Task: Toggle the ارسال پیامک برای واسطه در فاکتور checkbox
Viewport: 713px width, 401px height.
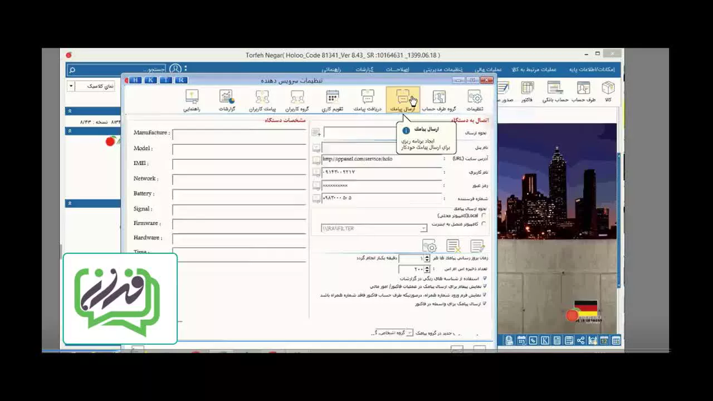Action: pyautogui.click(x=485, y=304)
